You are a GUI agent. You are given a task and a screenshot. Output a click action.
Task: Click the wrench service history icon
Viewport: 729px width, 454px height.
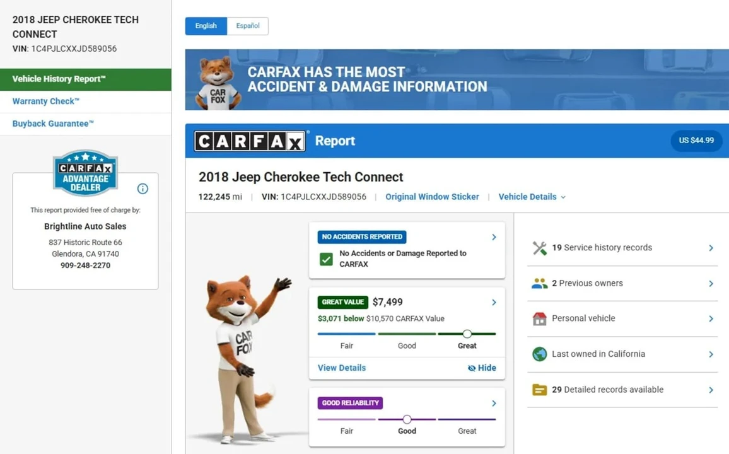[x=539, y=248]
